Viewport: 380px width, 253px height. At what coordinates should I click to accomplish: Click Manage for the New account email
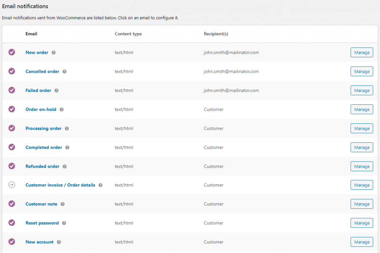361,242
